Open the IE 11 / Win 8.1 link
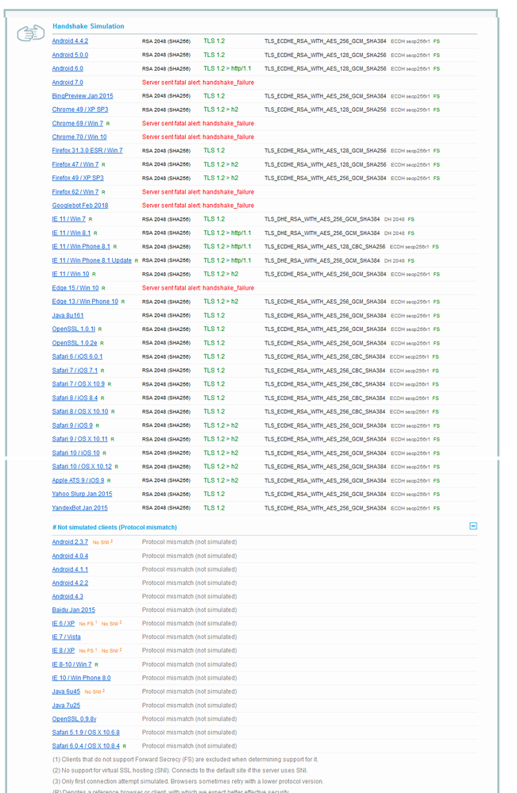This screenshot has height=793, width=517. pos(71,233)
